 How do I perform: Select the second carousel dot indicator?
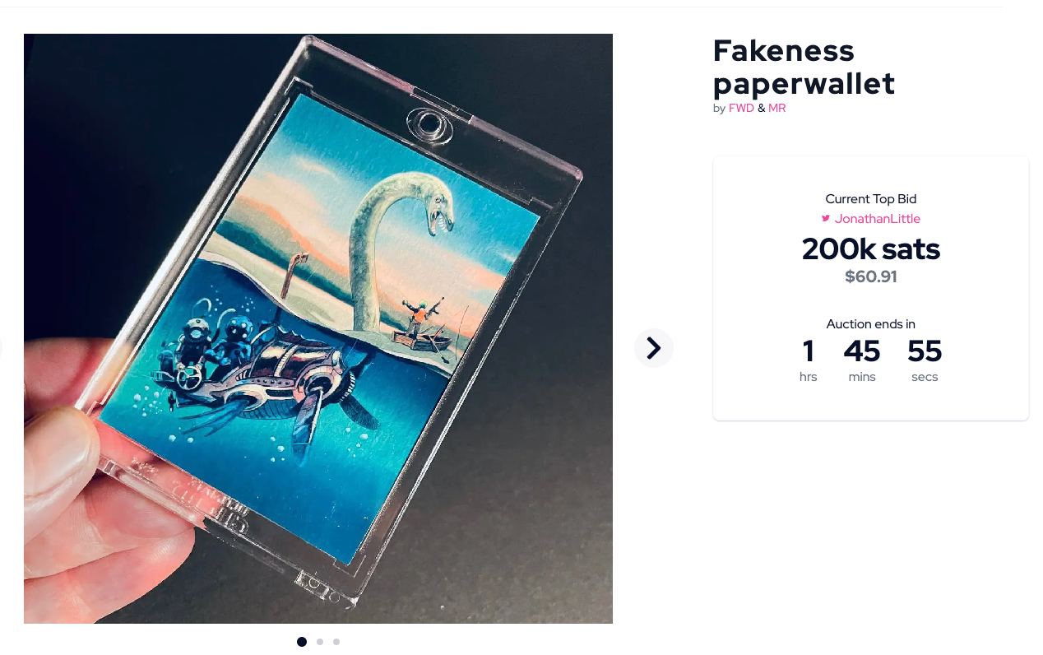[x=320, y=642]
